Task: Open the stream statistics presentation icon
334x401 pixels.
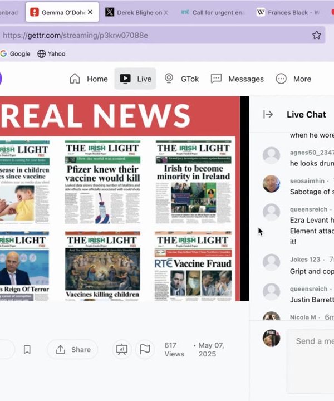Action: pos(122,349)
